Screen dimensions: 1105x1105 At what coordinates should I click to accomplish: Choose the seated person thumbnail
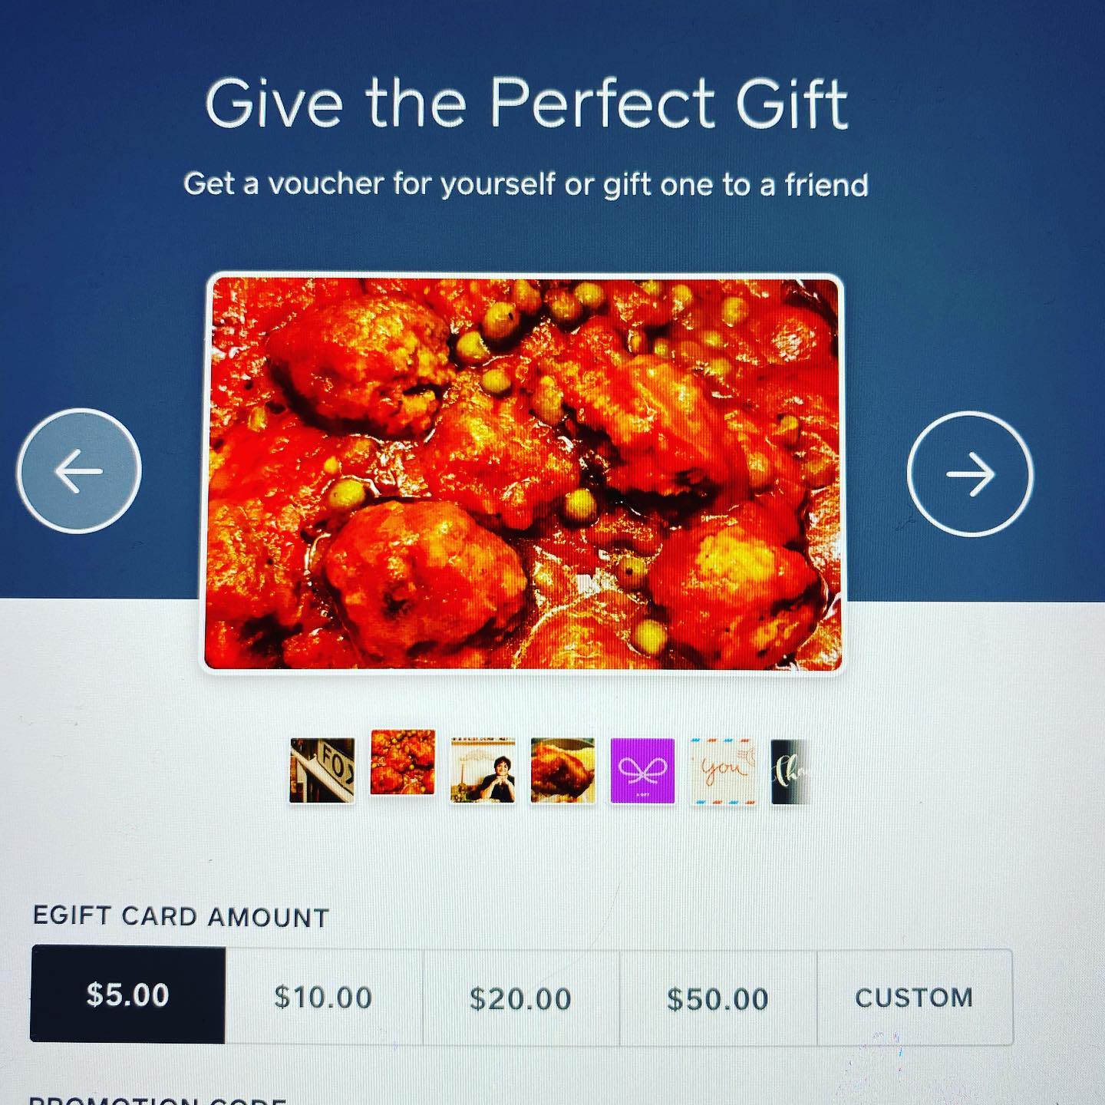coord(483,770)
